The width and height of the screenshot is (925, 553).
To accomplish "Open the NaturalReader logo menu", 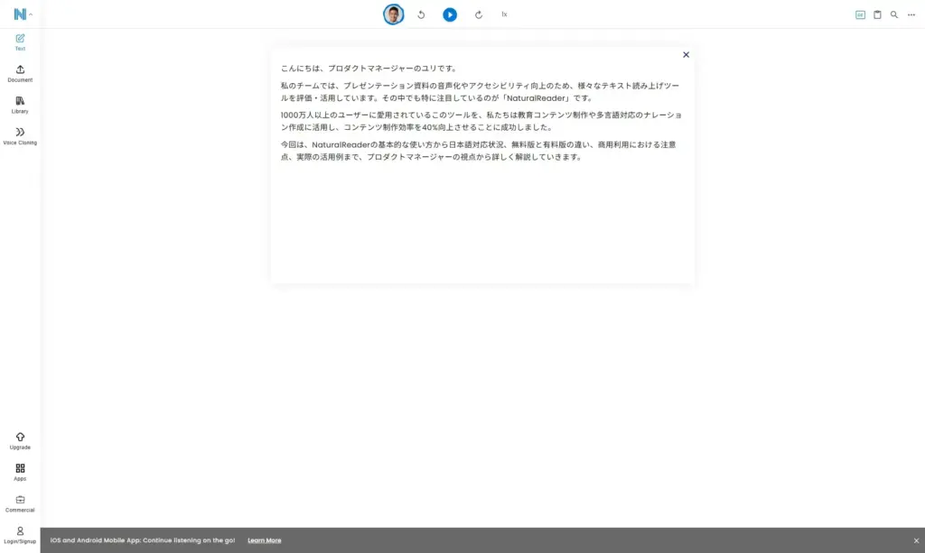I will pyautogui.click(x=23, y=14).
